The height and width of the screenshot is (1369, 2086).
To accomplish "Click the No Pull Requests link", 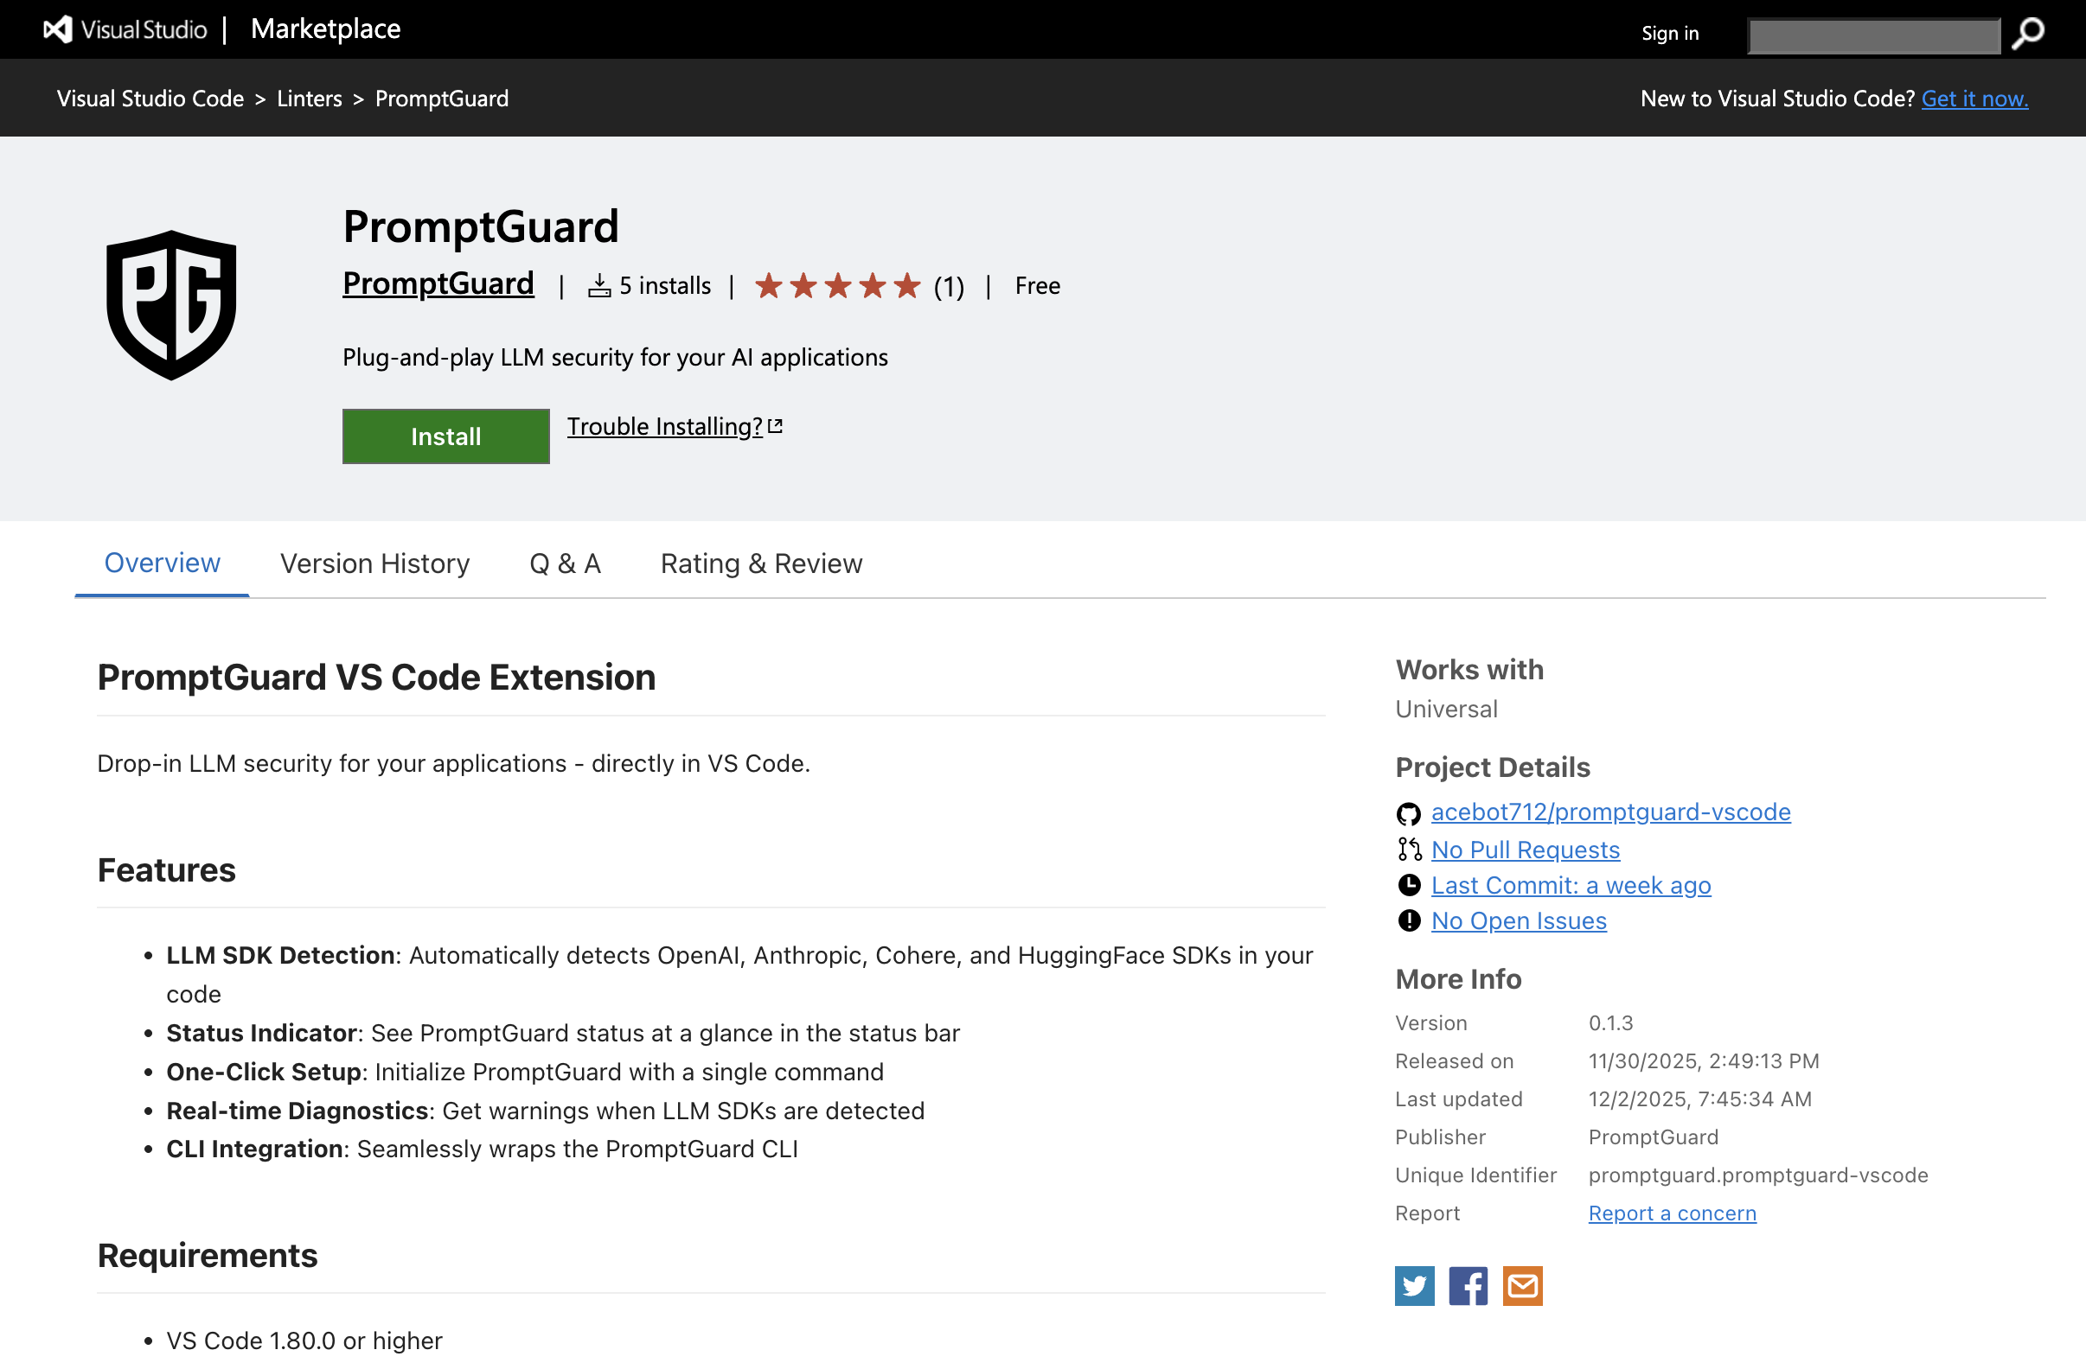I will click(1525, 850).
